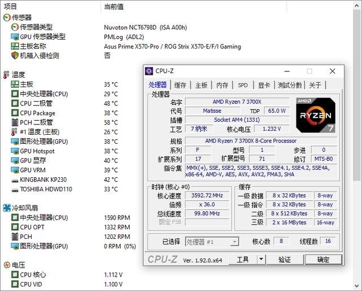
Task: Click the 三级 cache value 2 x 16 MBytes
Action: point(289,222)
